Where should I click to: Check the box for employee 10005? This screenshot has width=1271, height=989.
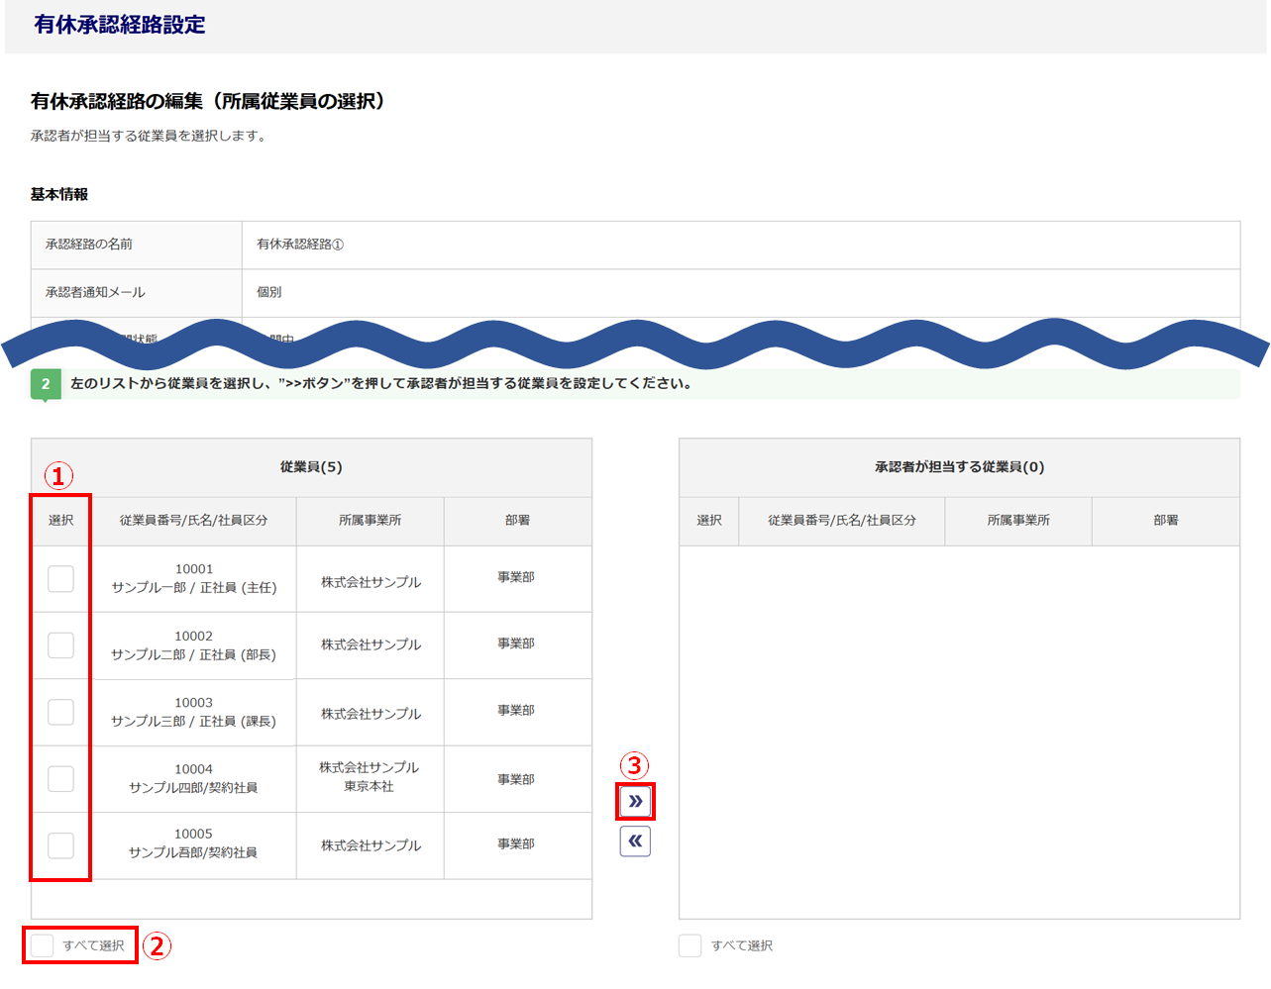coord(61,845)
